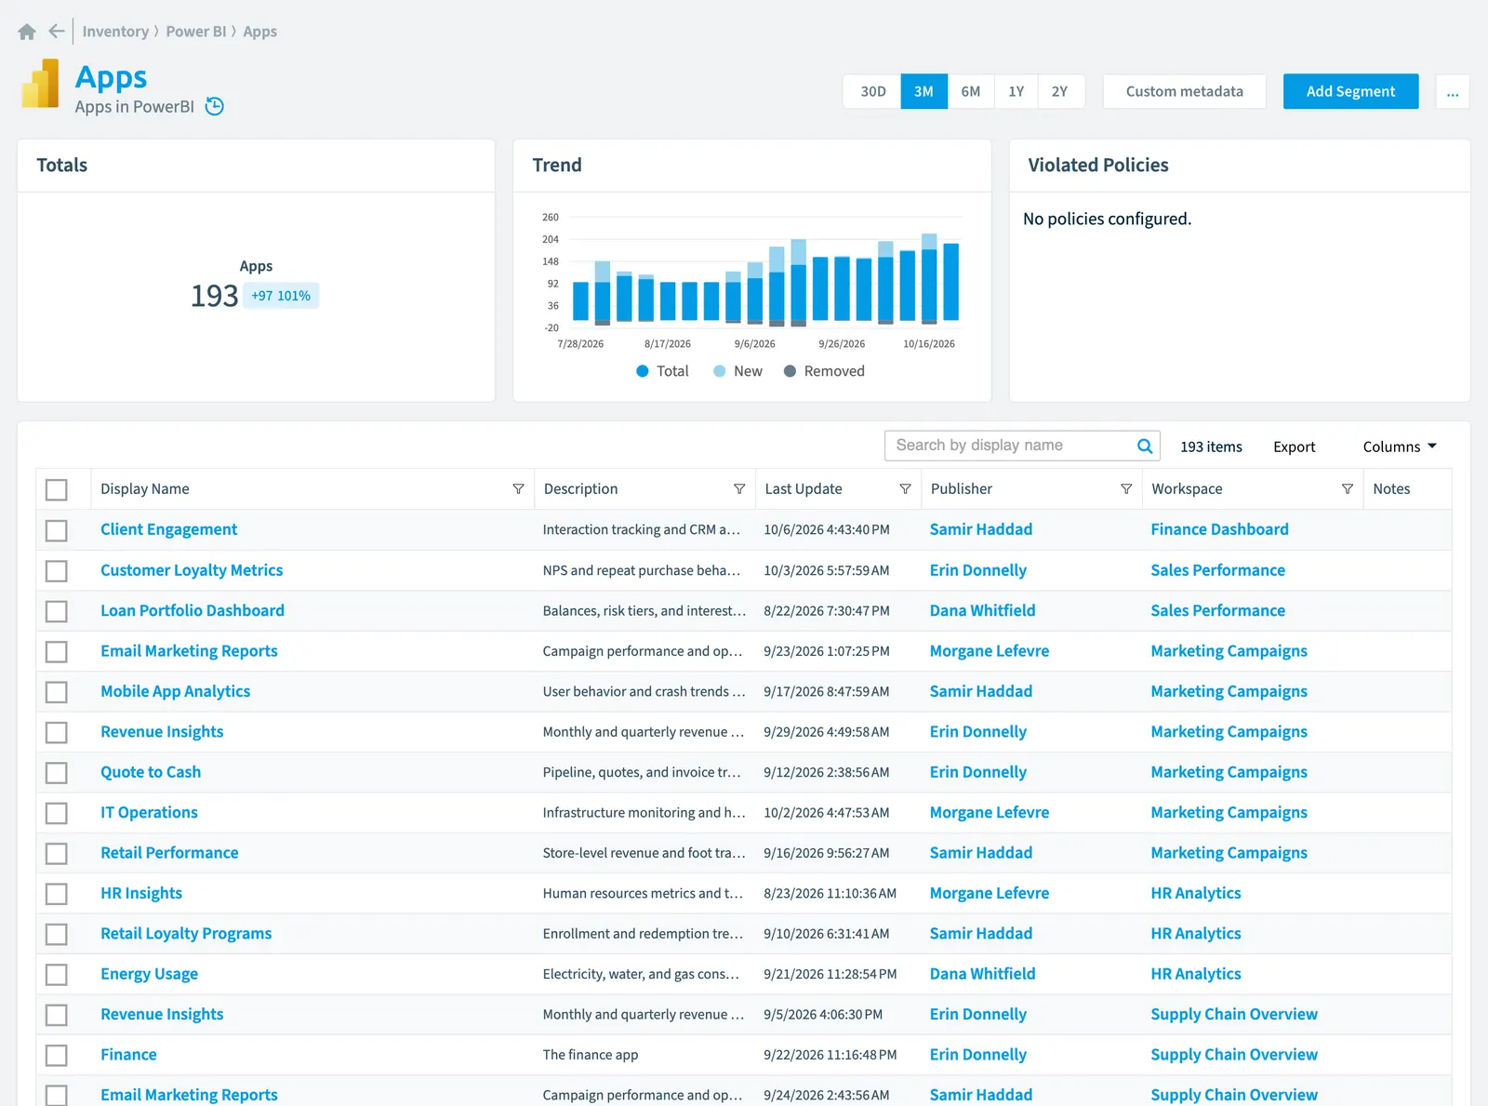The image size is (1488, 1106).
Task: Filter the Workspace column
Action: 1348,489
